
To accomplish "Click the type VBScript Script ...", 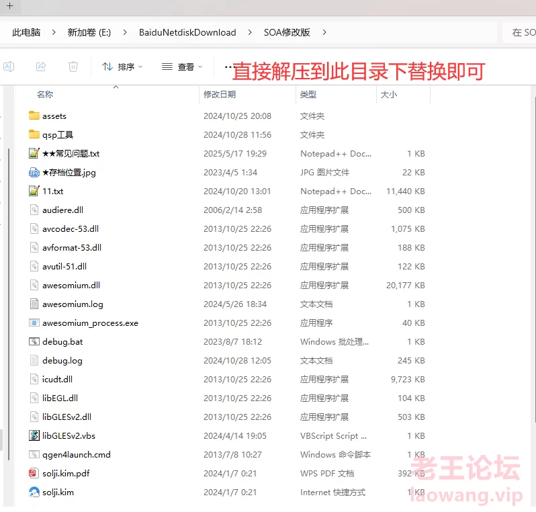I will [333, 435].
